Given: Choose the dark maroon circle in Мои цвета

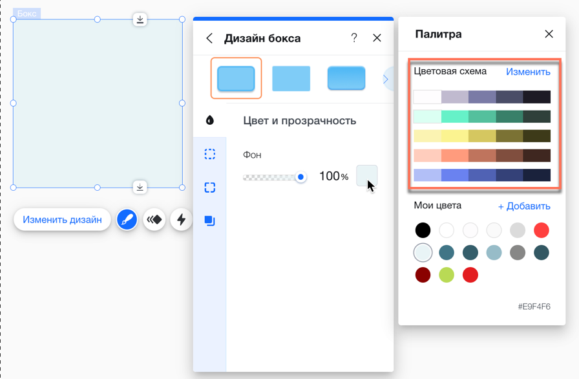Looking at the screenshot, I should [x=423, y=275].
